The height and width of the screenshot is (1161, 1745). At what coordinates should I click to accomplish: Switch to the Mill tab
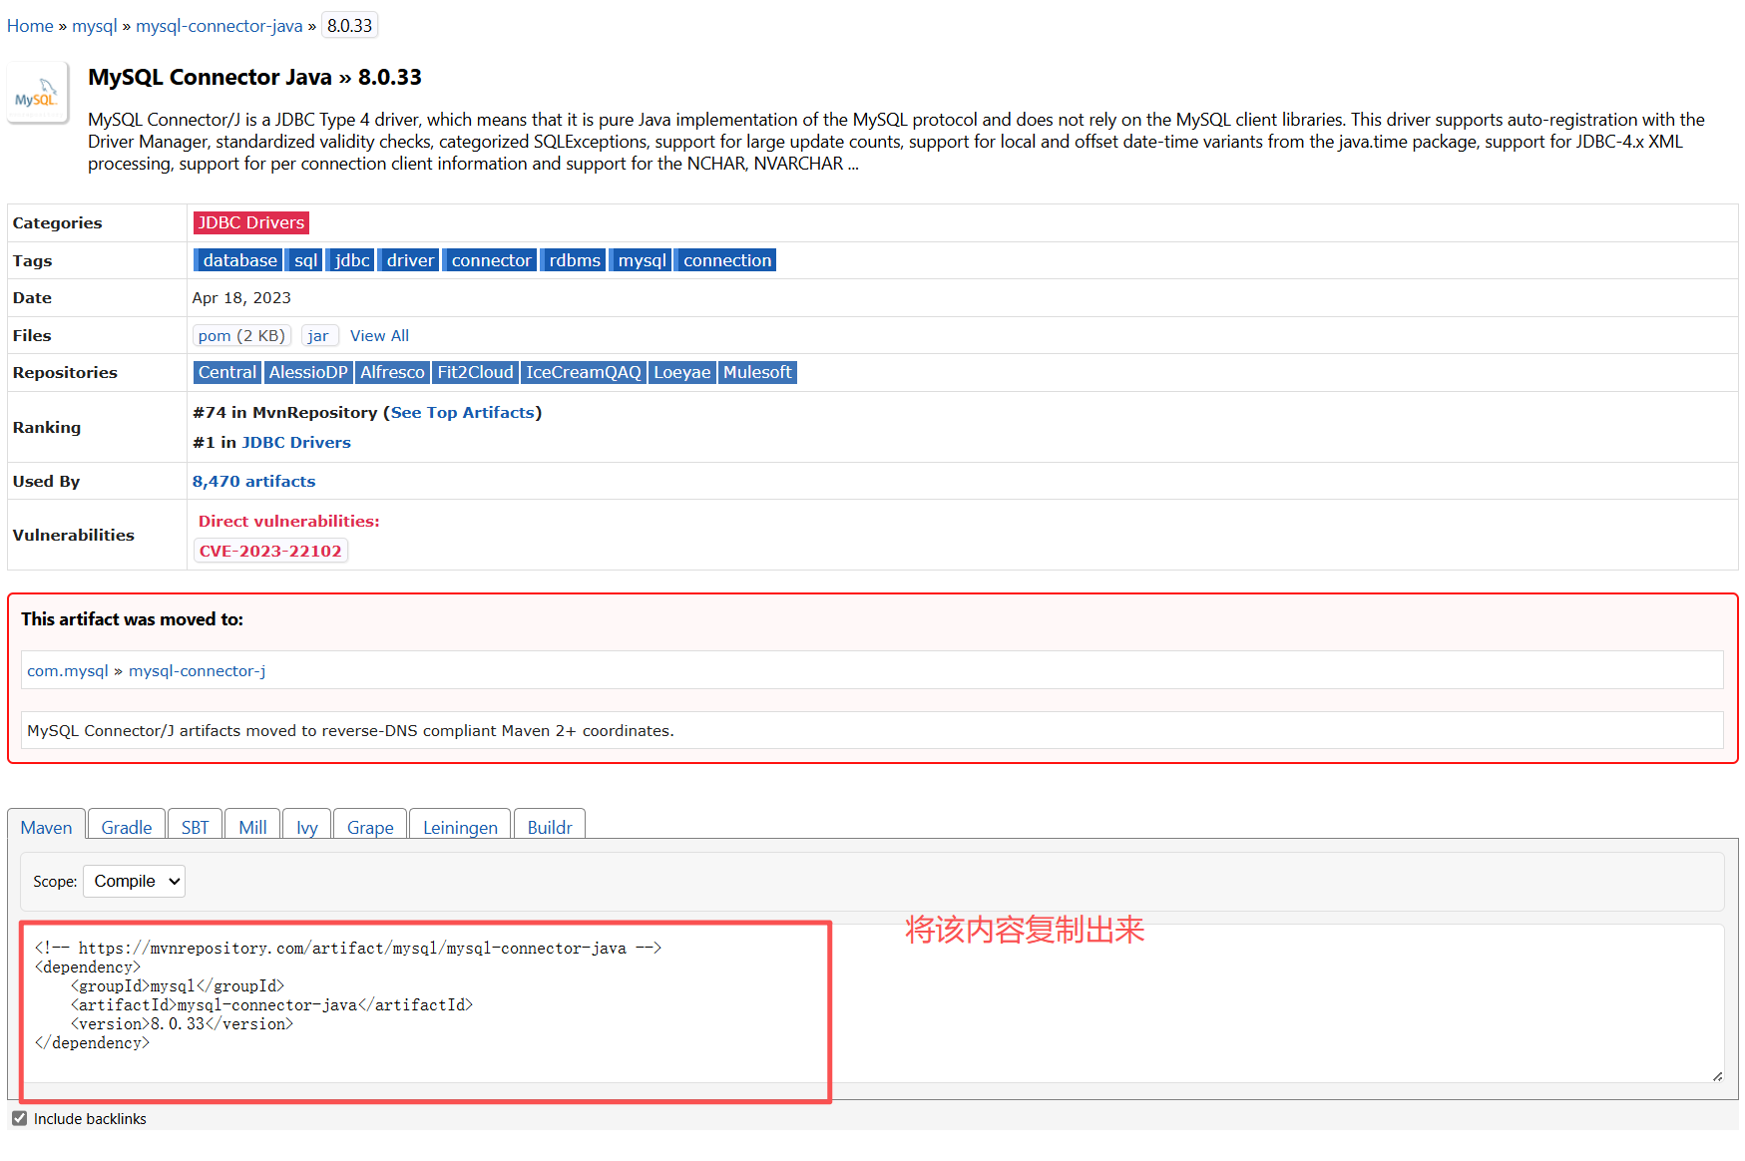pos(252,826)
